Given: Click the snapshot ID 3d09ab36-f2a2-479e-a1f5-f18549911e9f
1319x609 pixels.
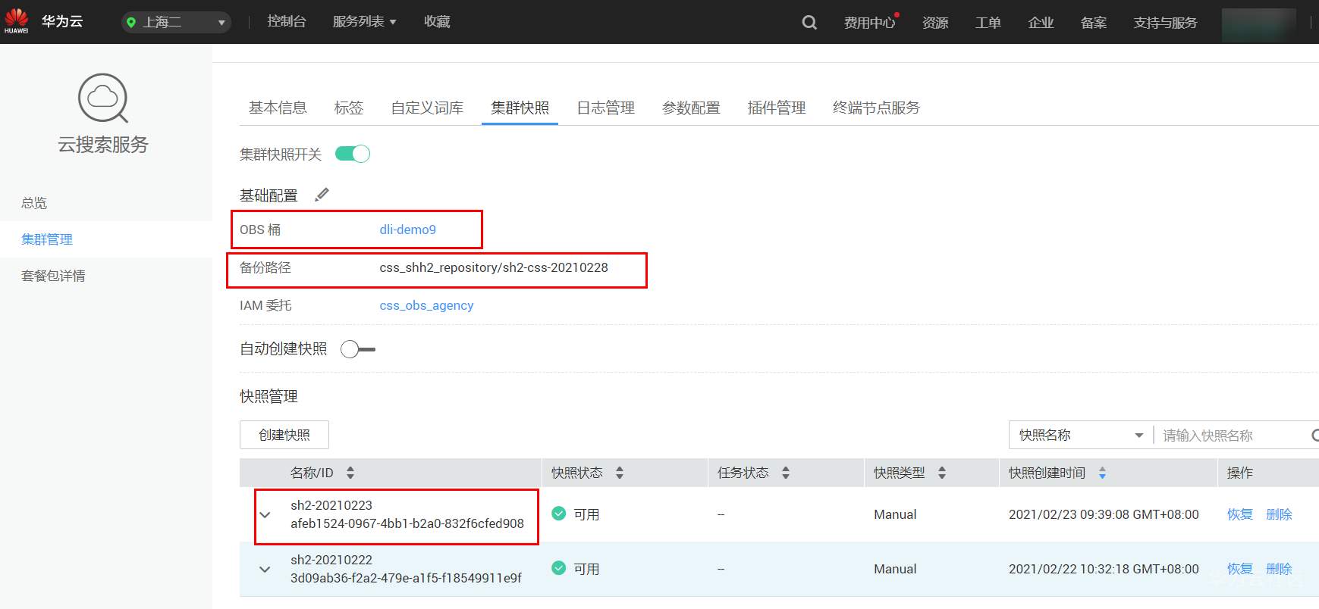Looking at the screenshot, I should [x=406, y=578].
